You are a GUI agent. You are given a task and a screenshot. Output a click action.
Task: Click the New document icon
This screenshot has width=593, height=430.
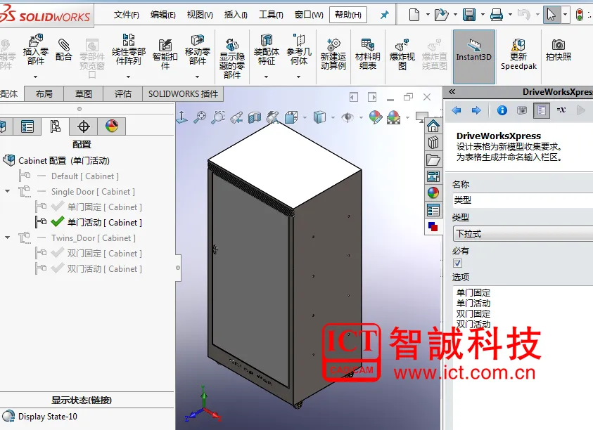click(414, 15)
